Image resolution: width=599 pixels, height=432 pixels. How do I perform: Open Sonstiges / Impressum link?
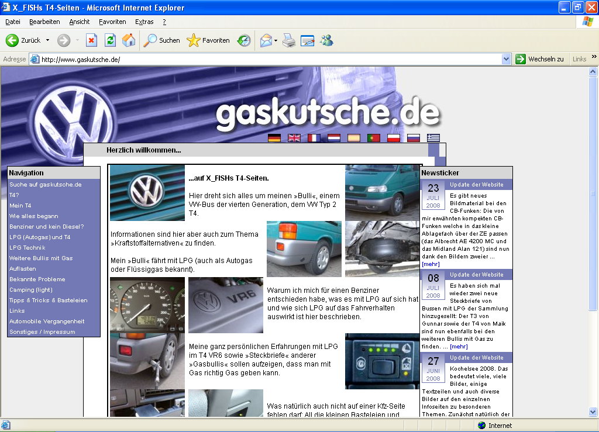click(x=42, y=332)
